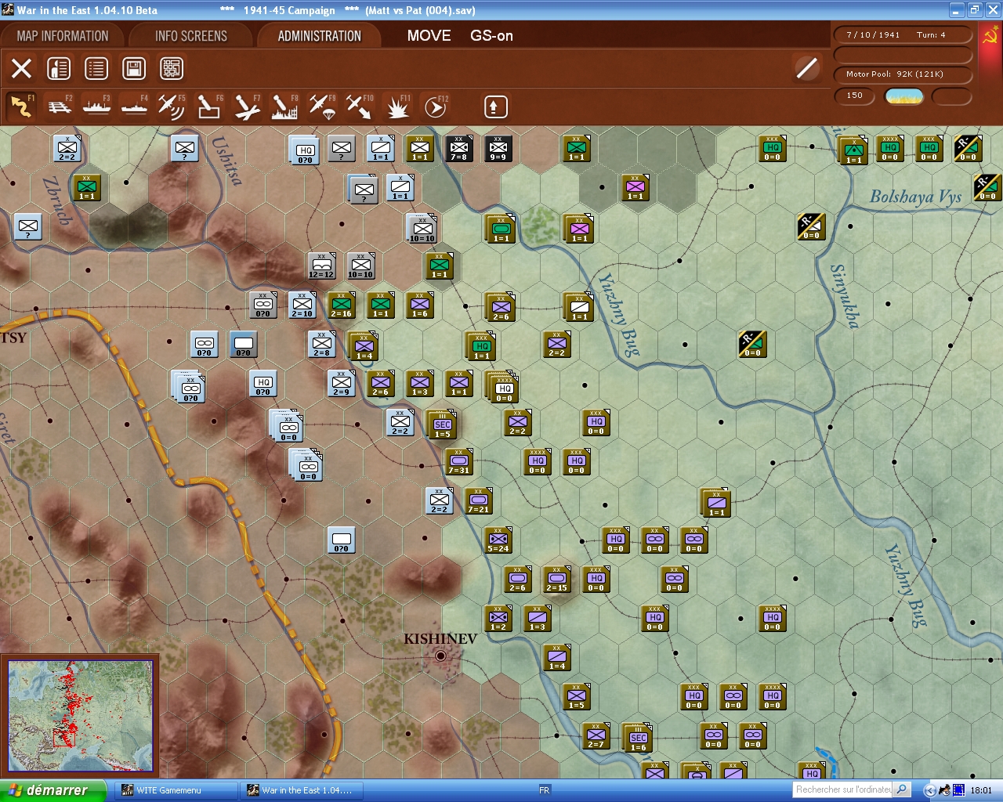
Task: Click the date and Turn 4 display
Action: (902, 35)
